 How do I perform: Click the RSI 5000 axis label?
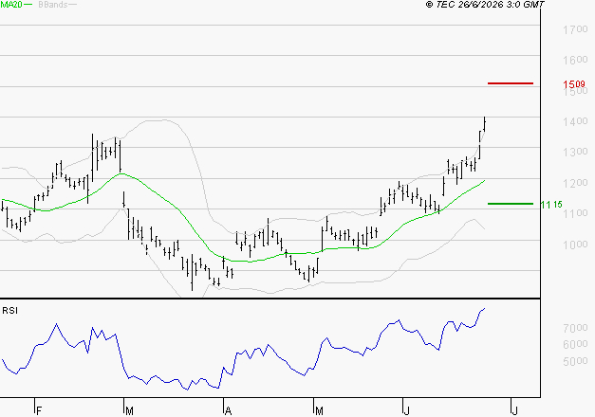(575, 361)
